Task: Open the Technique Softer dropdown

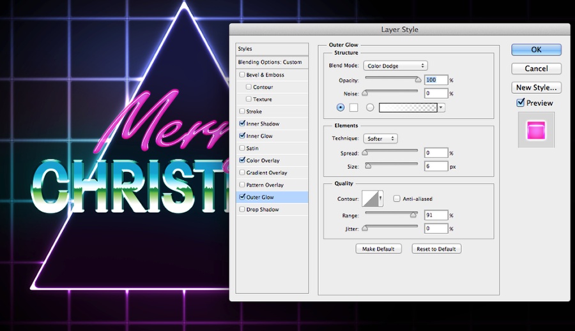Action: click(380, 139)
